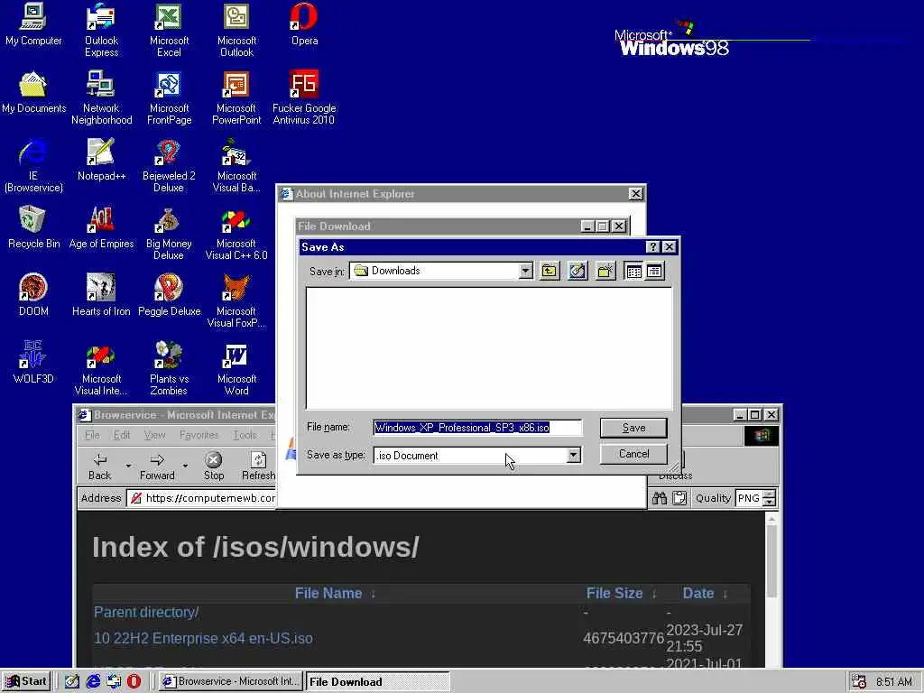
Task: Open IE (Browservice) desktop icon
Action: 33,165
